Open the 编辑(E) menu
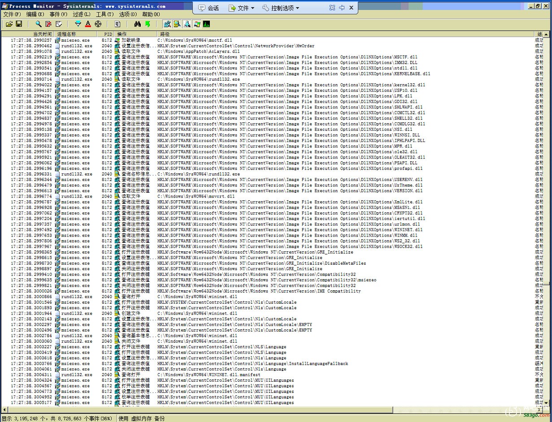 [x=35, y=14]
